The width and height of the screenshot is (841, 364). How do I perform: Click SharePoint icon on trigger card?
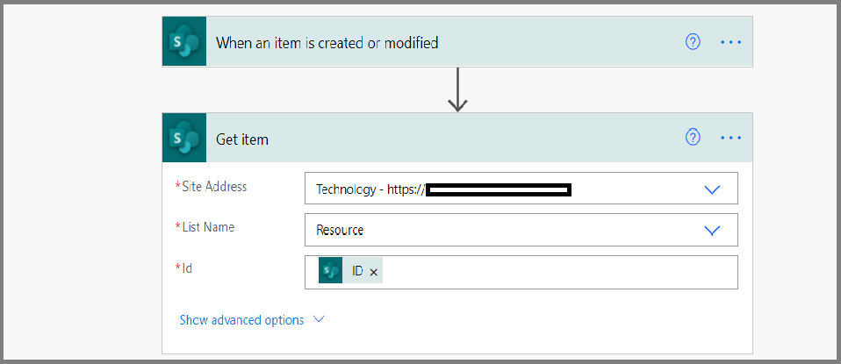tap(184, 41)
